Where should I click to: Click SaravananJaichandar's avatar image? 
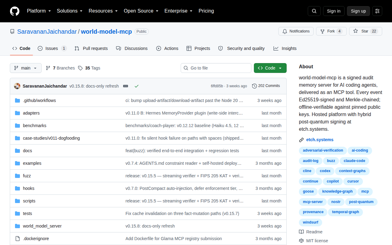coord(17,86)
